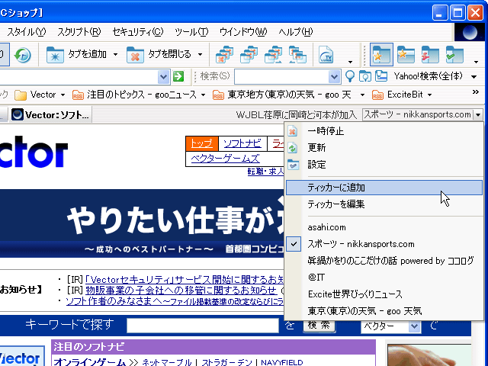Image resolution: width=488 pixels, height=366 pixels.
Task: Open the address bar history dropdown
Action: [x=163, y=76]
